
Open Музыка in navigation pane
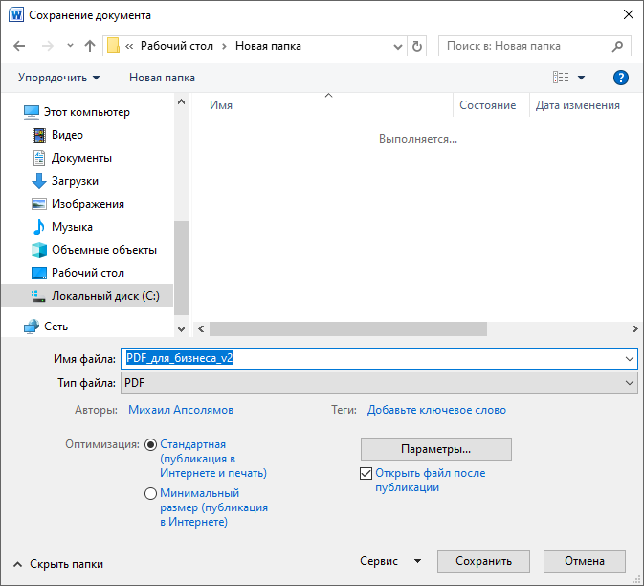pyautogui.click(x=72, y=227)
